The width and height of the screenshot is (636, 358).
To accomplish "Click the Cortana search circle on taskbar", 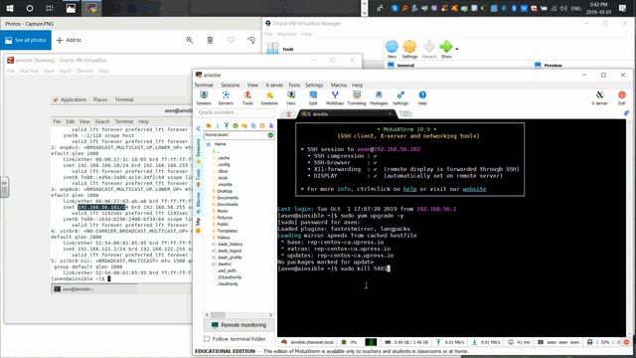I will [30, 8].
